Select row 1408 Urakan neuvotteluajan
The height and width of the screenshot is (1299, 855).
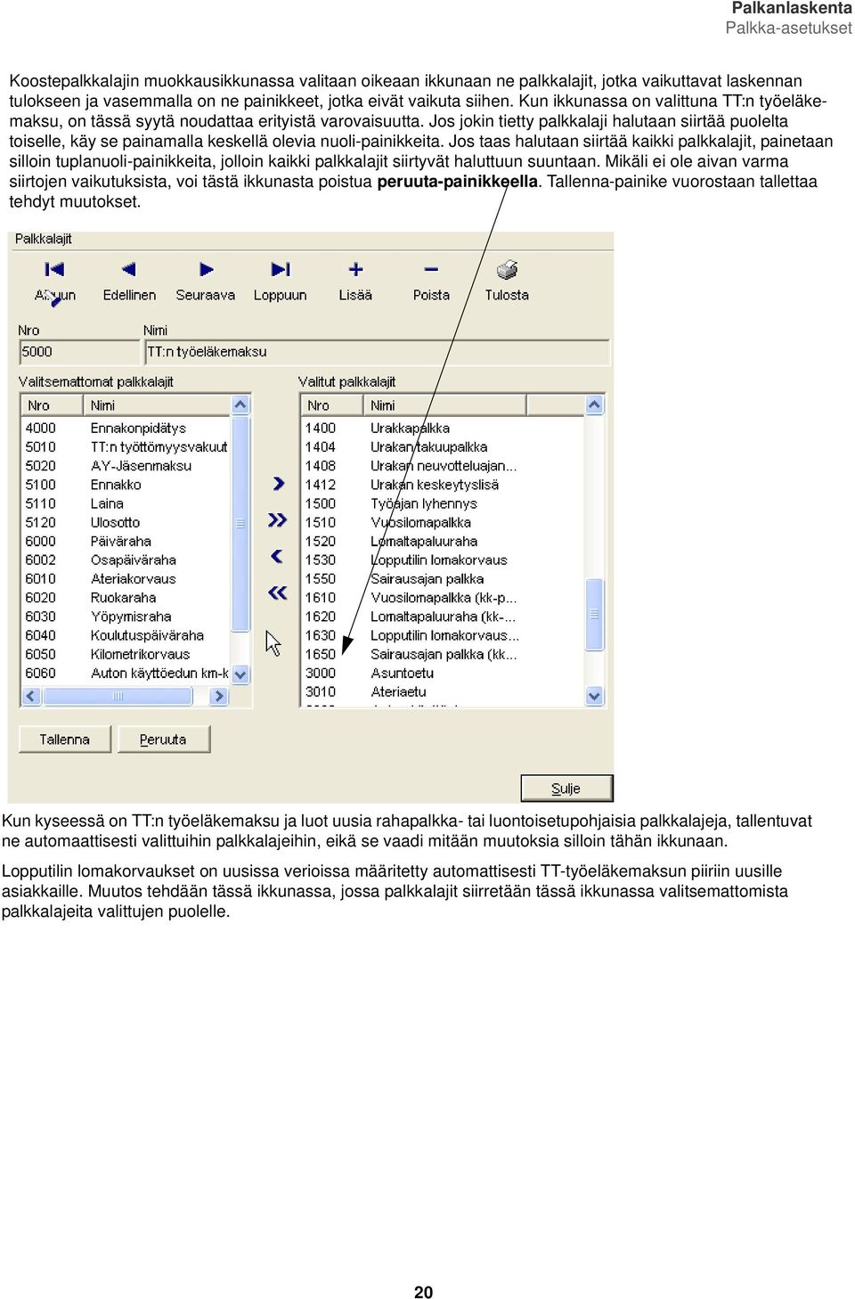point(443,465)
